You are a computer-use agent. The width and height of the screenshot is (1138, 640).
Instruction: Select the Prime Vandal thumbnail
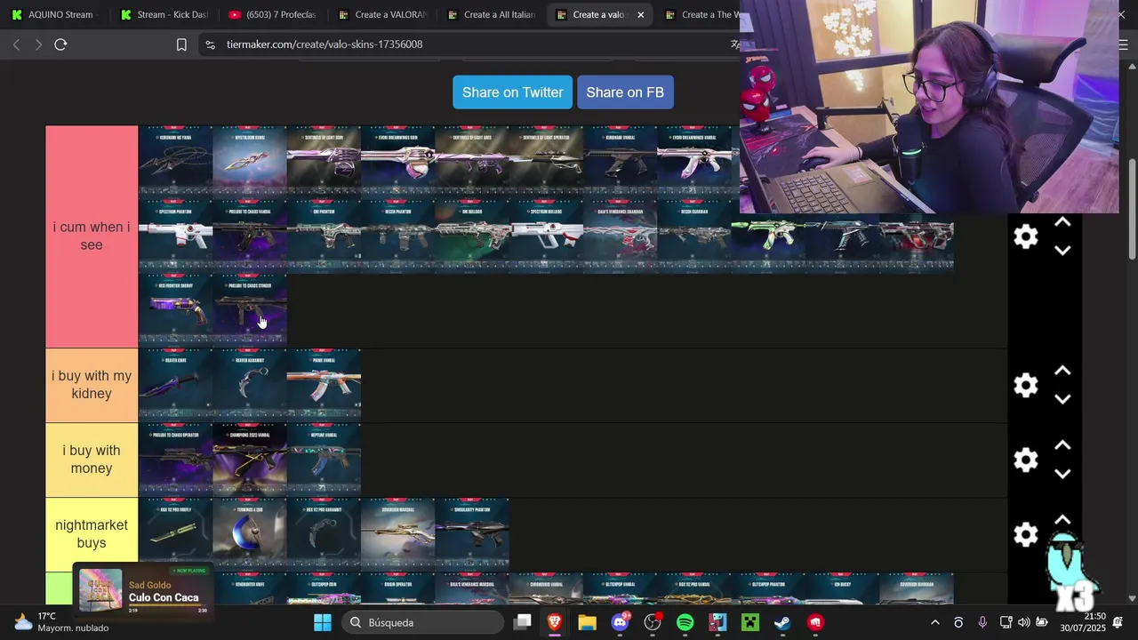tap(324, 385)
